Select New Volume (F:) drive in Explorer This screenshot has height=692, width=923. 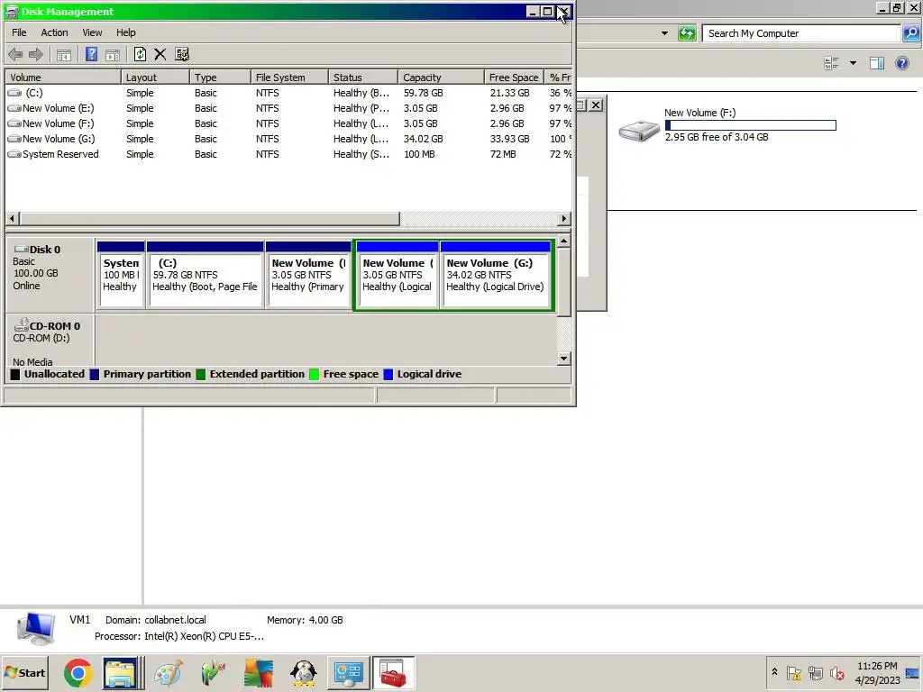click(727, 124)
